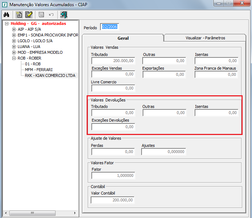
Task: Select the Geral tab
Action: click(123, 38)
